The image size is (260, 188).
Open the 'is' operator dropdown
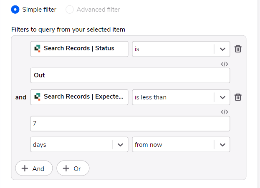181,49
